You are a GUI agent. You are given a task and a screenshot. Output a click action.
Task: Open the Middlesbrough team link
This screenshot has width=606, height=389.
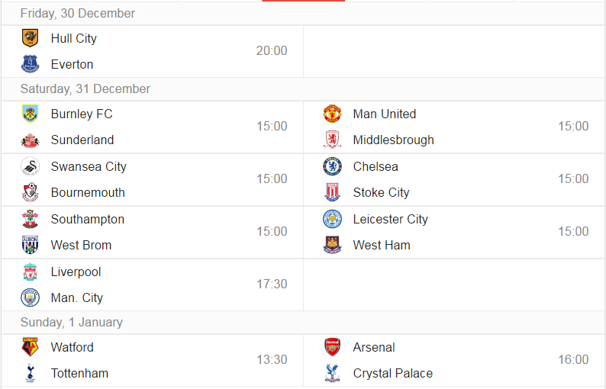point(393,140)
